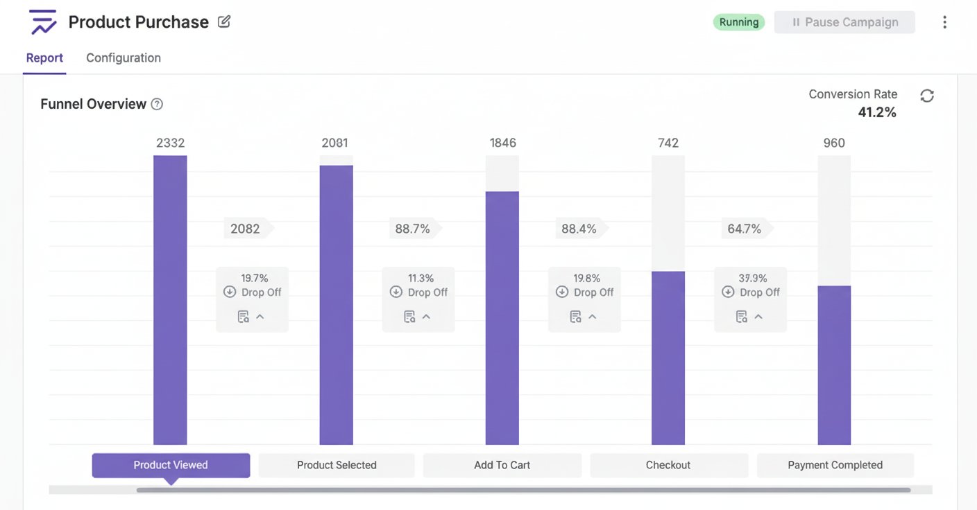
Task: Click the help icon next to Funnel Overview
Action: 157,104
